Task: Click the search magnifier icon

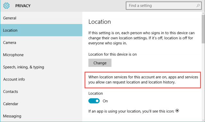Action: (198, 6)
